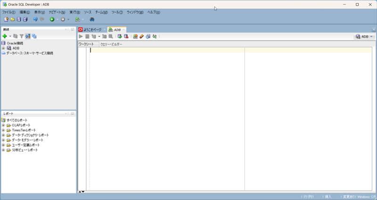Click the Save icon in main toolbar
The image size is (377, 200).
19,19
